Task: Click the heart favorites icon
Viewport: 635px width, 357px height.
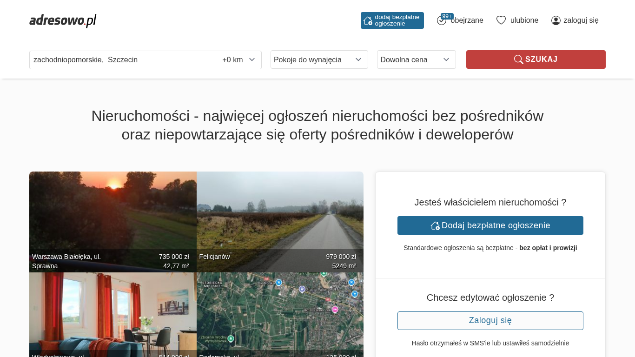Action: click(x=501, y=20)
